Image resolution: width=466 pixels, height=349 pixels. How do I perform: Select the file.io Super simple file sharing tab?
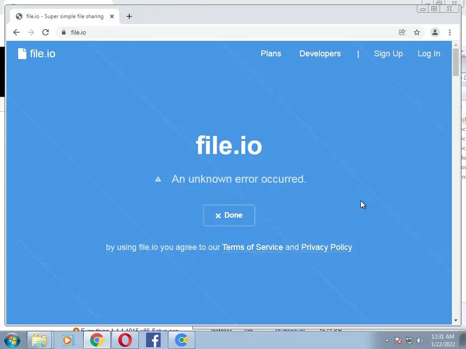[65, 16]
